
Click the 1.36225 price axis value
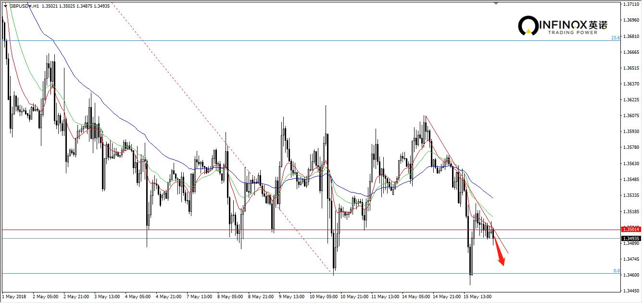point(631,100)
